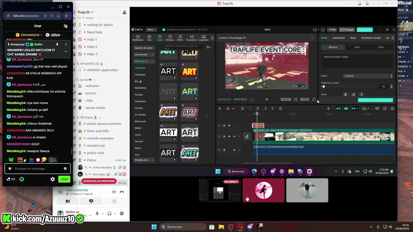The width and height of the screenshot is (413, 232).
Task: Expand the Les tiennes section
Action: (144, 54)
